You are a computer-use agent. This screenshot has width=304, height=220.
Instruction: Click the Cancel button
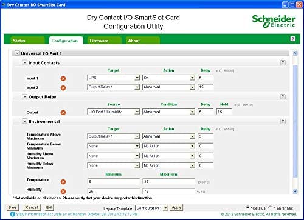tap(32, 207)
